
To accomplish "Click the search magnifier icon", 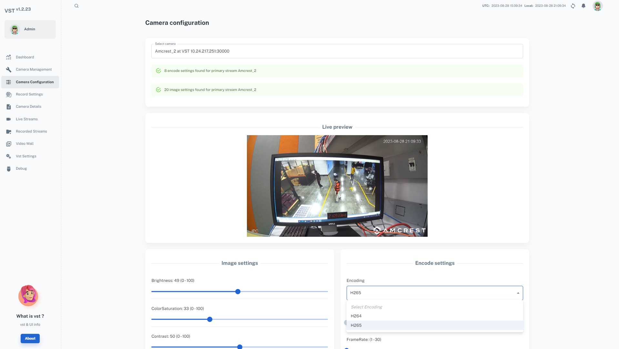I will [76, 6].
